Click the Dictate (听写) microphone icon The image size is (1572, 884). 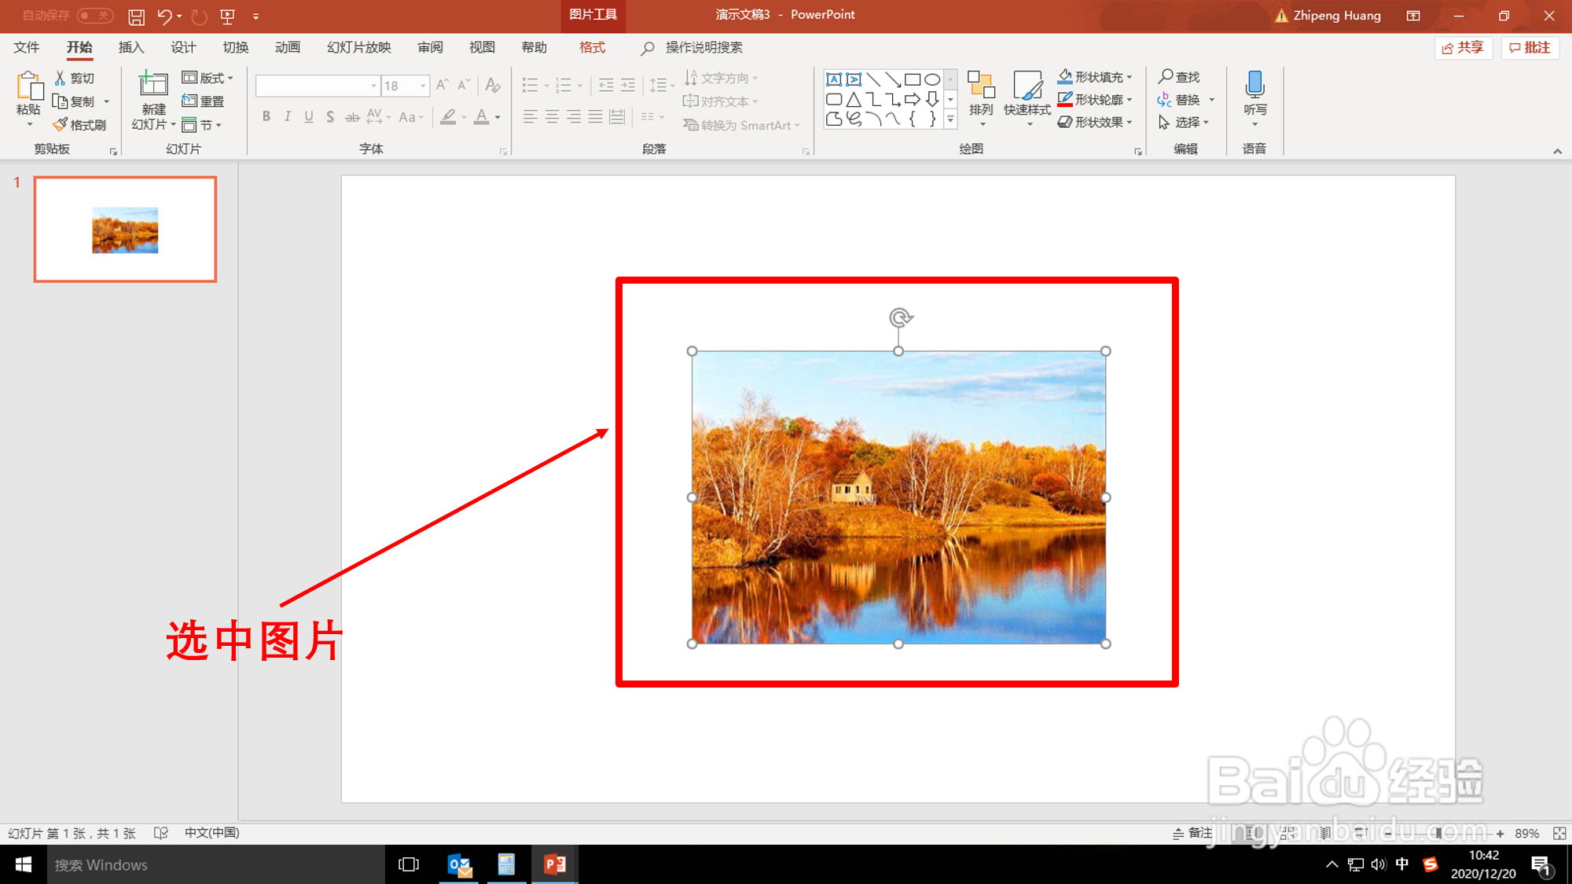1254,85
